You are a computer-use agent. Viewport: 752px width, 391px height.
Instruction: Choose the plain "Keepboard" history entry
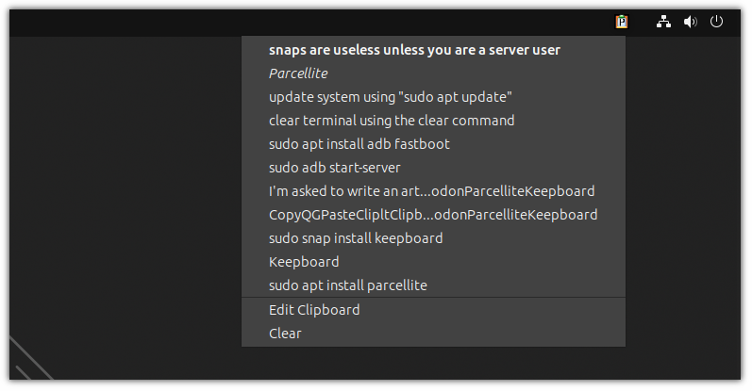304,261
